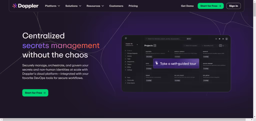Select Team in the preview sidebar
Image resolution: width=256 pixels, height=121 pixels.
128,59
